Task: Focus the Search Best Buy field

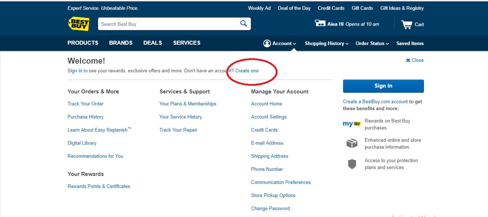Action: point(167,24)
